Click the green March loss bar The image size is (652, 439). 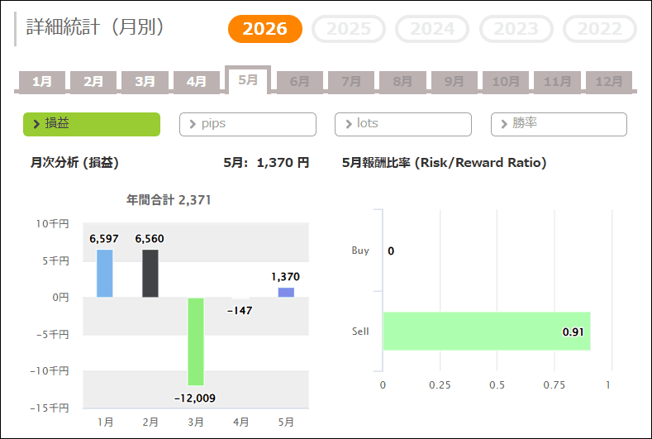(x=196, y=341)
